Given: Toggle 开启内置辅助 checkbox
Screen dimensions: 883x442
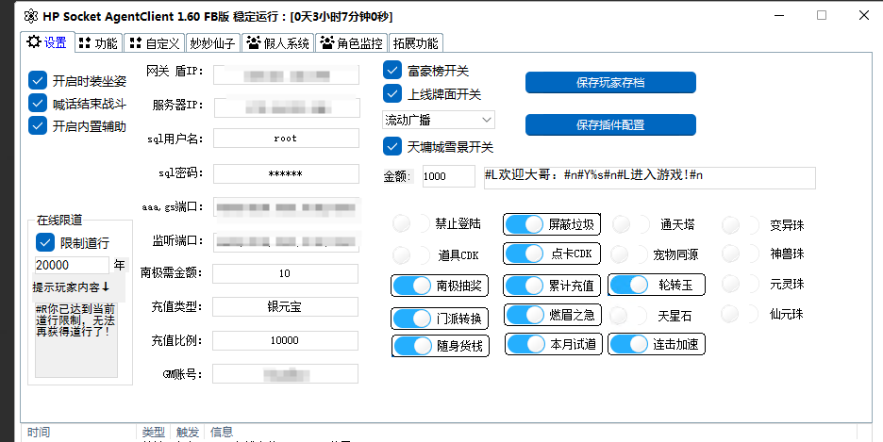Looking at the screenshot, I should [x=38, y=125].
